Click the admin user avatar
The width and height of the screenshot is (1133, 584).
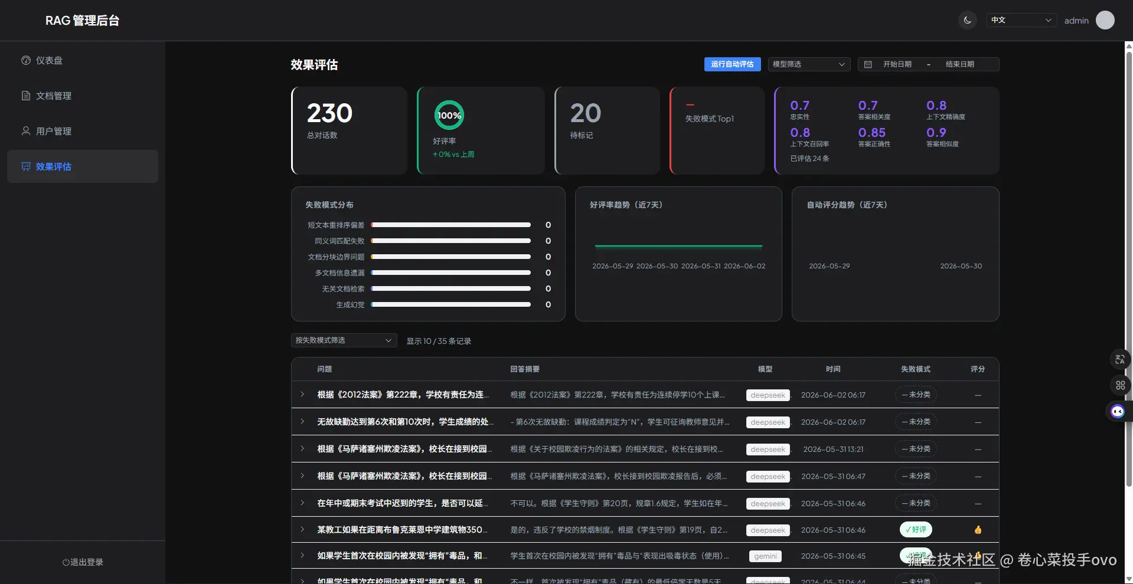(1105, 20)
